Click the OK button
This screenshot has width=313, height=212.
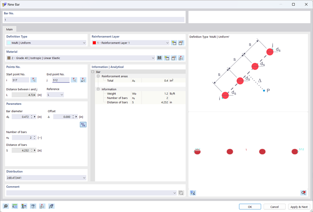(250, 207)
